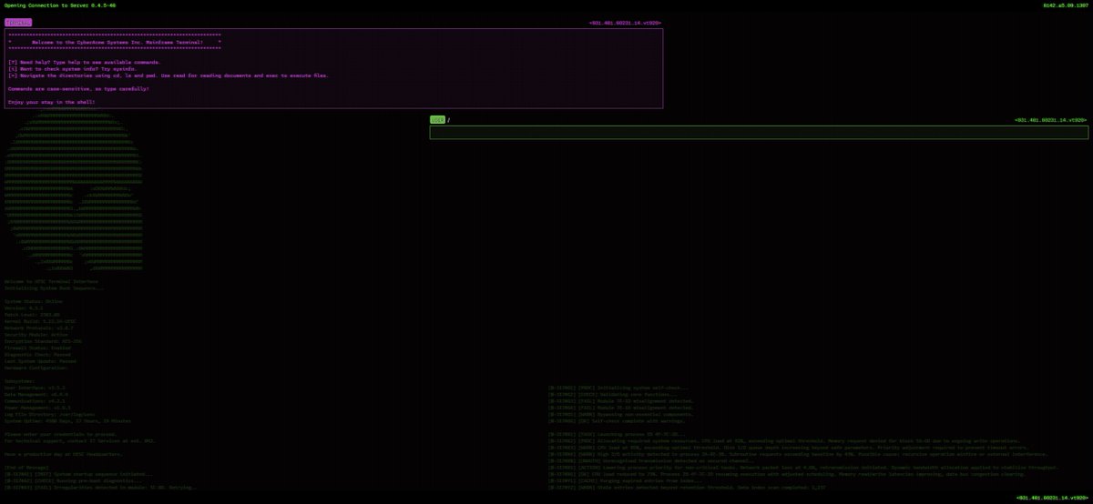
Task: Click the 'Encryption Standard: AES-256' line
Action: tap(44, 340)
